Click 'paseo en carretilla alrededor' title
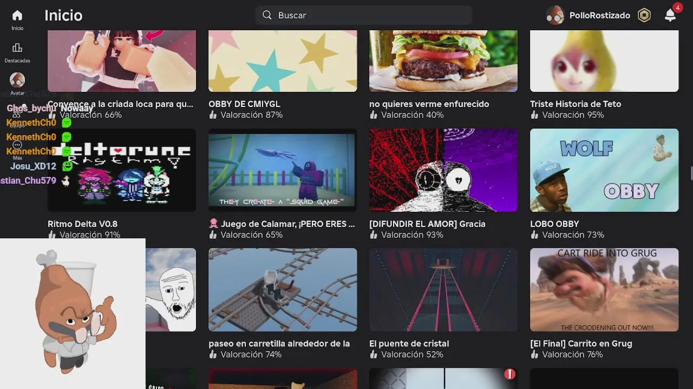 (x=279, y=344)
